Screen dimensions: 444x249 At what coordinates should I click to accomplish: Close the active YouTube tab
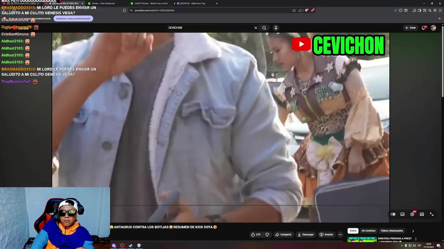(82, 3)
